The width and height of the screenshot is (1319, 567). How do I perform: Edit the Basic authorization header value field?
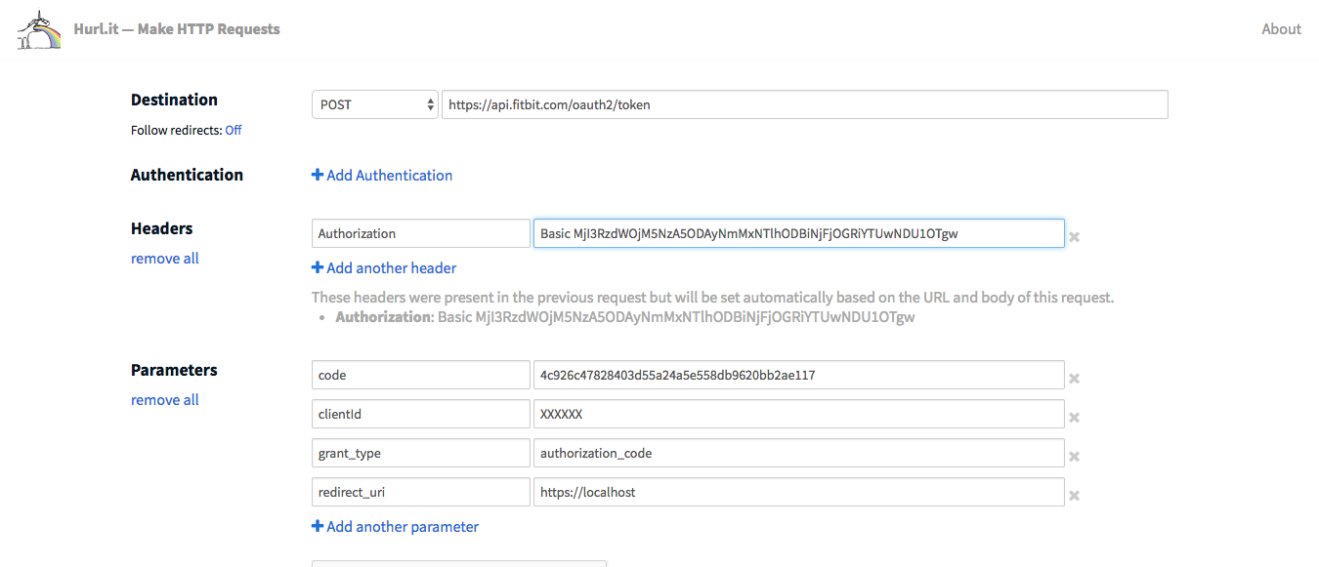tap(799, 233)
